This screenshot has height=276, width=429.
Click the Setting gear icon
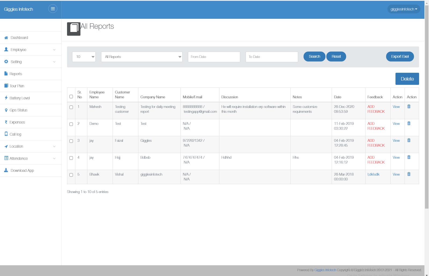click(x=6, y=61)
